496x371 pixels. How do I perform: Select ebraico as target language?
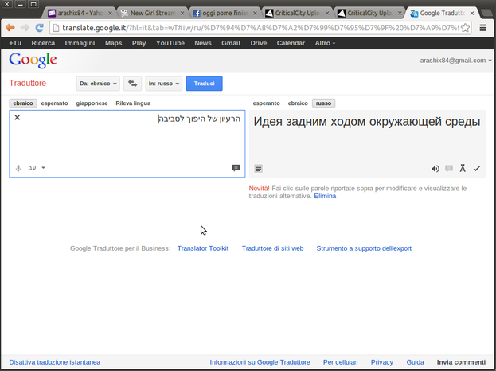[298, 103]
